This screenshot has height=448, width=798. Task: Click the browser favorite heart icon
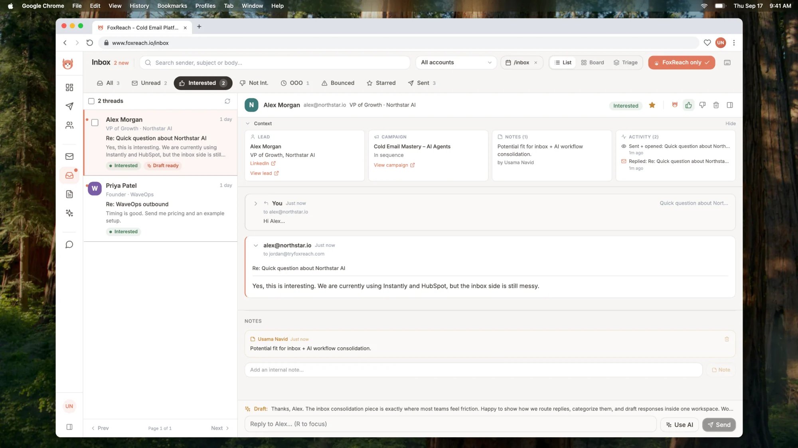tap(707, 43)
